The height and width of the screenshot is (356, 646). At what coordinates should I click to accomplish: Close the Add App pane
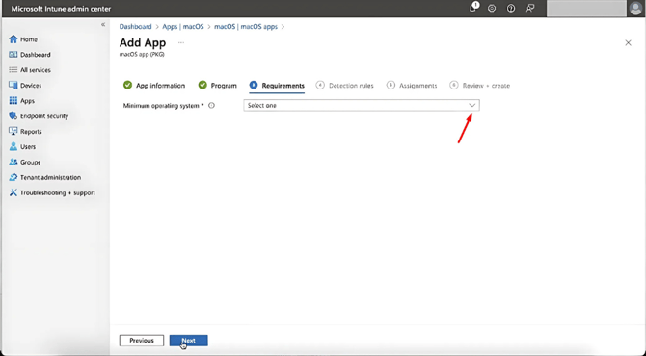[x=628, y=42]
